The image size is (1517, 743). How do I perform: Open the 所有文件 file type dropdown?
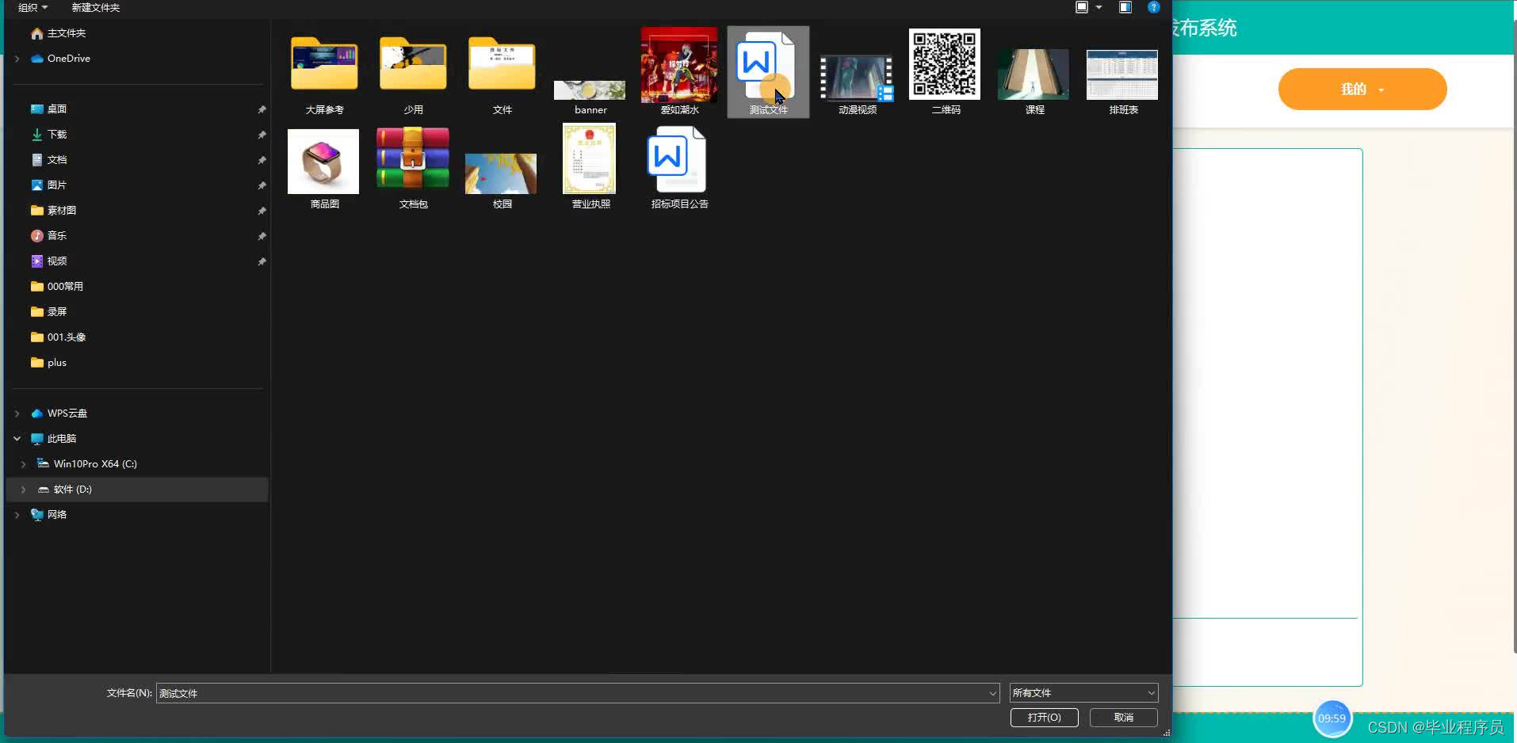[1083, 693]
